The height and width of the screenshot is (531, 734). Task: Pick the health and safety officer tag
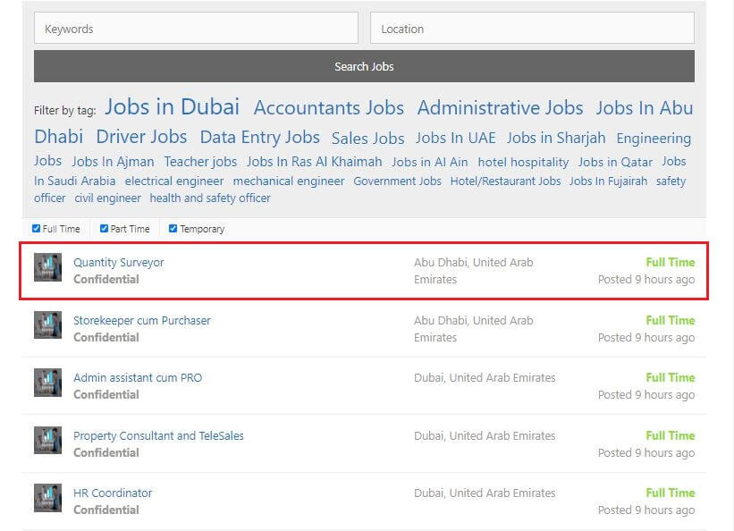210,198
